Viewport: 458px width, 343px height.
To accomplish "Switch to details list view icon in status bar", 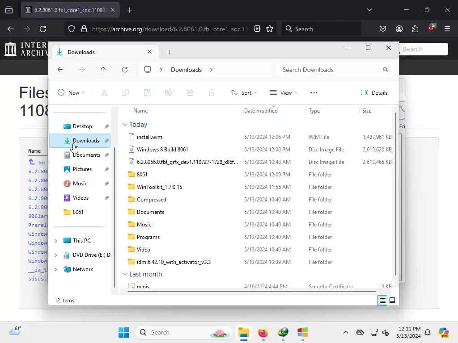I will (x=382, y=300).
